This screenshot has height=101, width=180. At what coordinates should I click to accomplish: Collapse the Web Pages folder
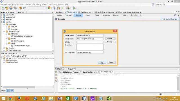pos(4,24)
